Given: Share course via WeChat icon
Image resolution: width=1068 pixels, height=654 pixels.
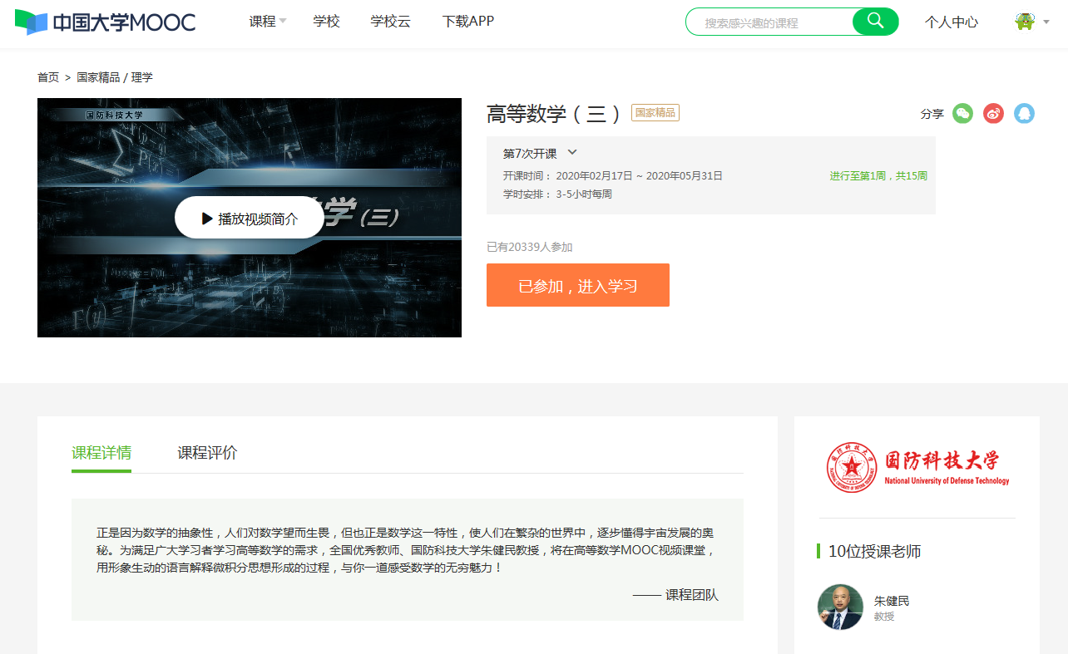Looking at the screenshot, I should [962, 114].
